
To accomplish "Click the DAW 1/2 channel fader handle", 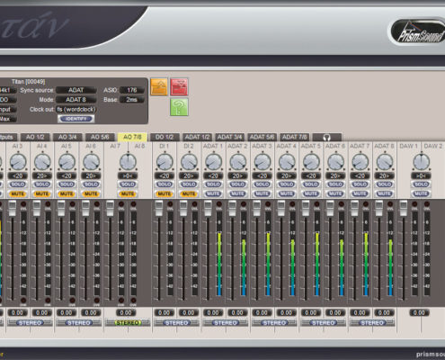I will pyautogui.click(x=404, y=208).
